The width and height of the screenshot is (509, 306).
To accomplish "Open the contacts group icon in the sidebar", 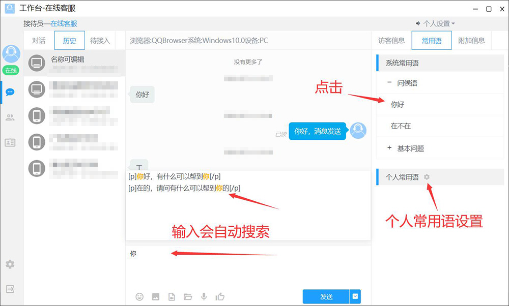I will coord(10,117).
